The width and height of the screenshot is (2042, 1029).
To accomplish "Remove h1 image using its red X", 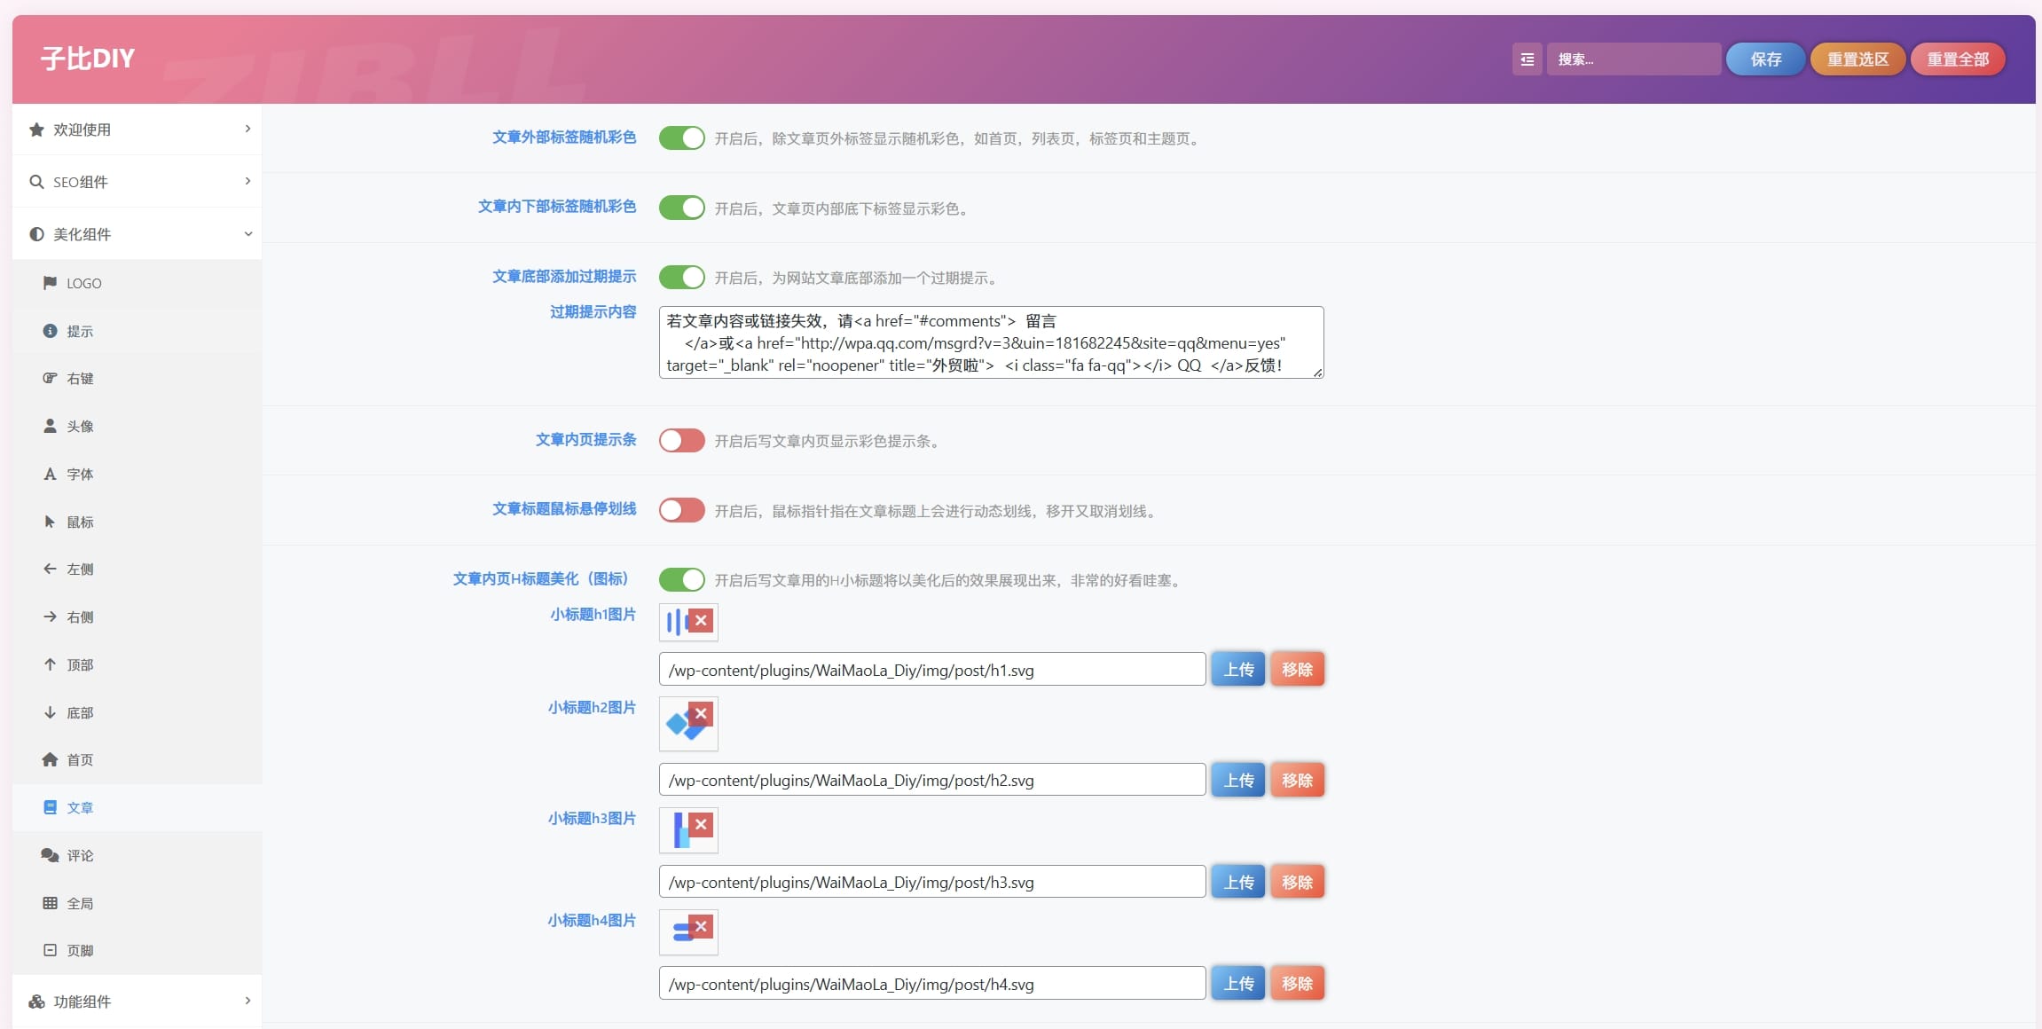I will (701, 621).
